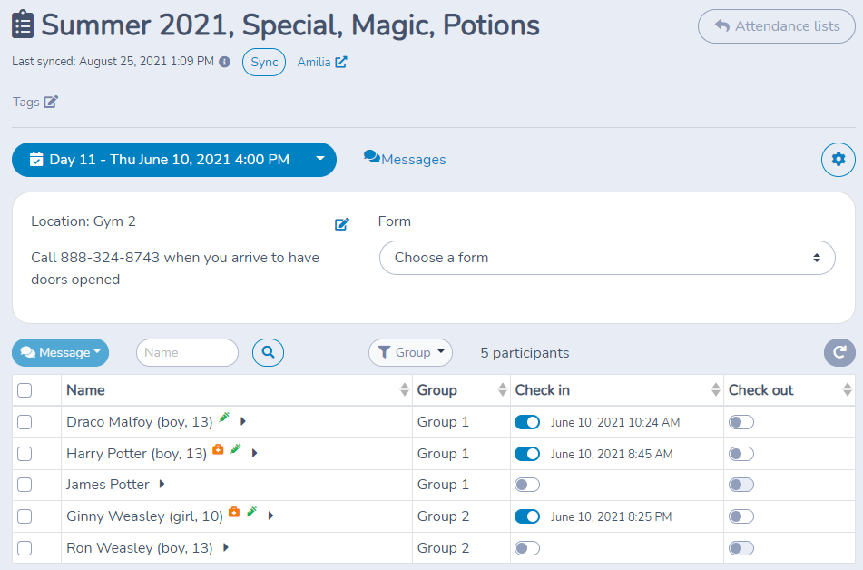Click the refresh participants icon

coord(839,352)
